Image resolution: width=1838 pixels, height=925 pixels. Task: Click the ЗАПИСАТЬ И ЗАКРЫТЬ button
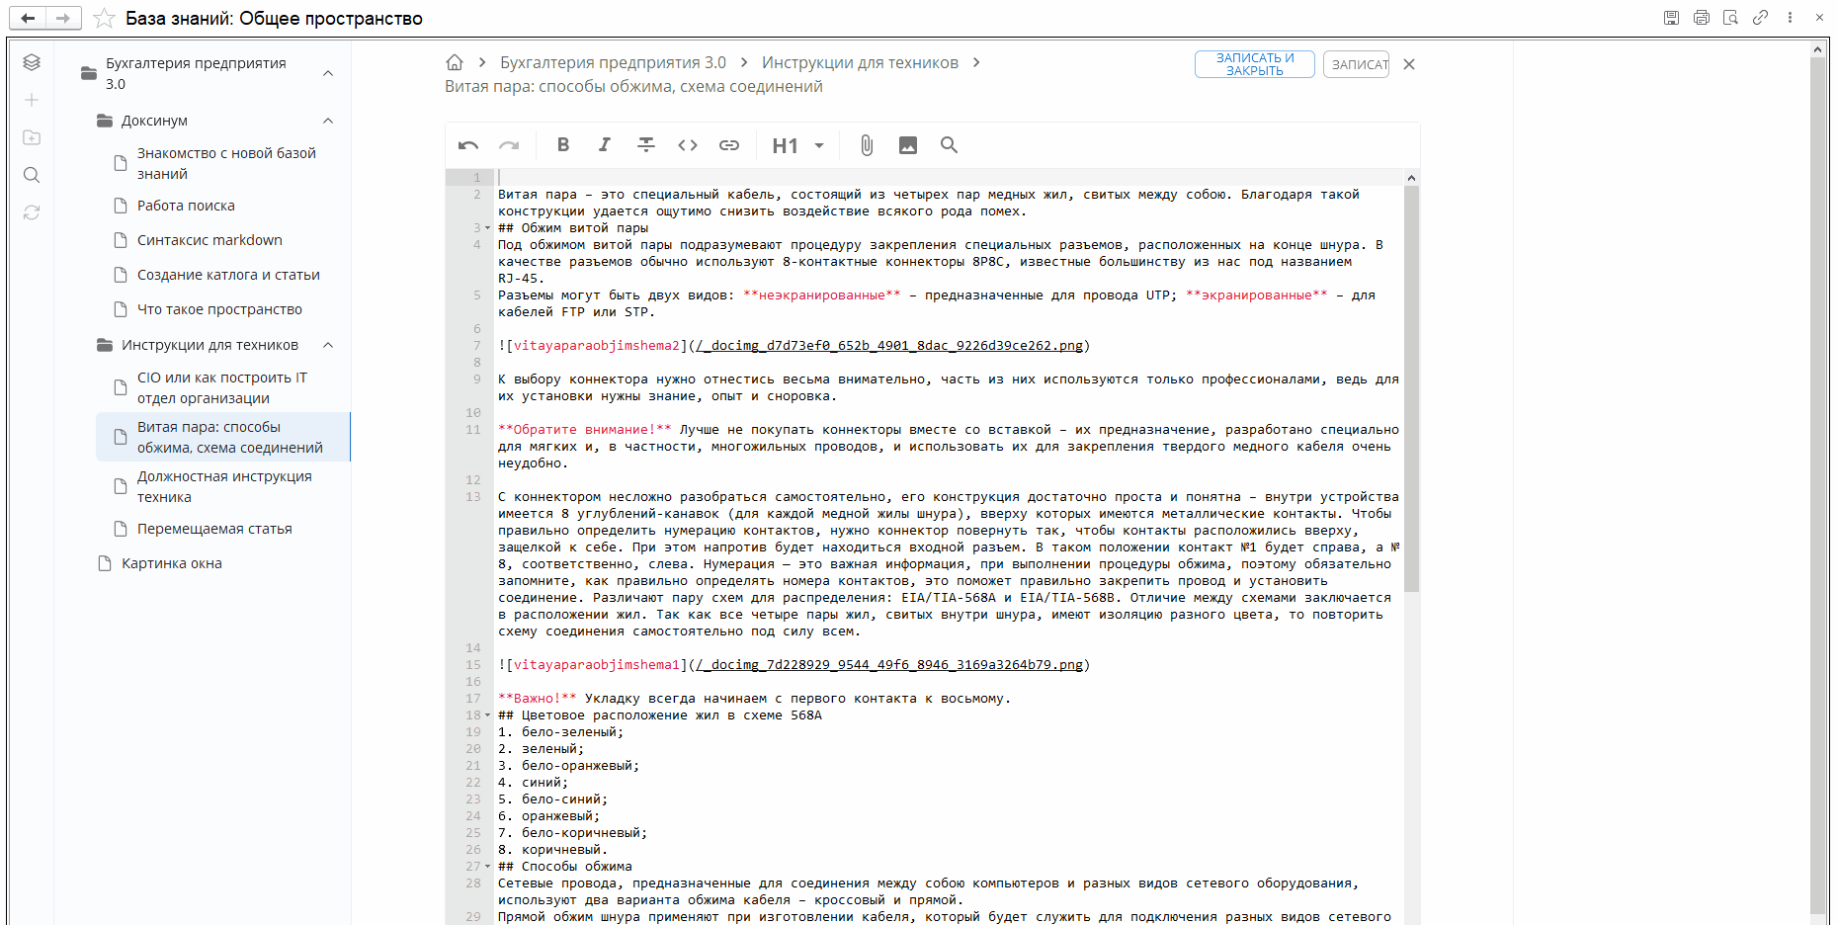tap(1254, 64)
